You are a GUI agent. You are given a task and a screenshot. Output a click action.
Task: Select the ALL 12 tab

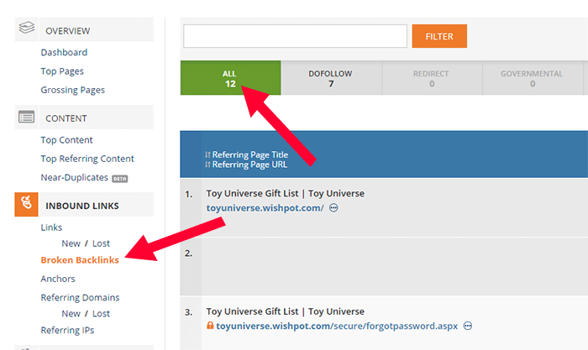point(230,78)
